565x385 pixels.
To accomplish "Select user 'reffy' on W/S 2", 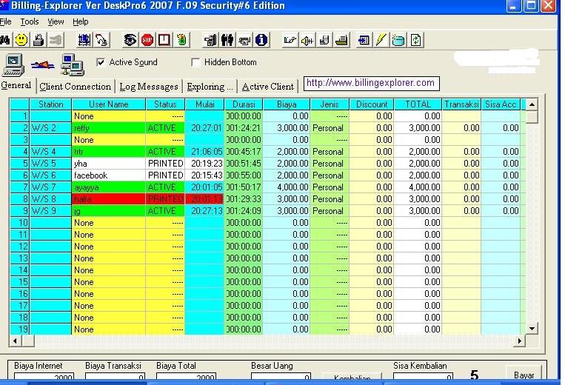I will click(x=108, y=128).
